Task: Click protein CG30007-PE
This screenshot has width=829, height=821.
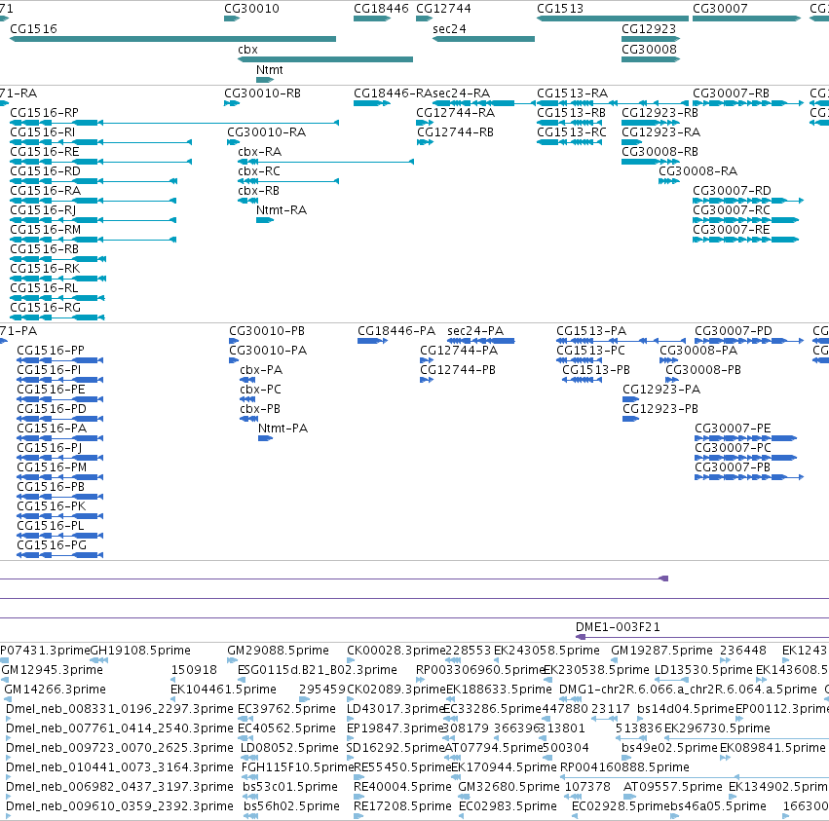Action: pos(745,438)
